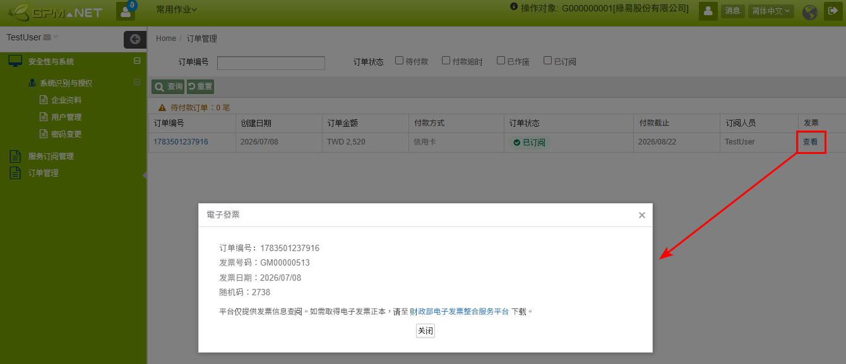Viewport: 846px width, 364px height.
Task: Click the warning icon beside 待付款订单
Action: click(x=162, y=108)
